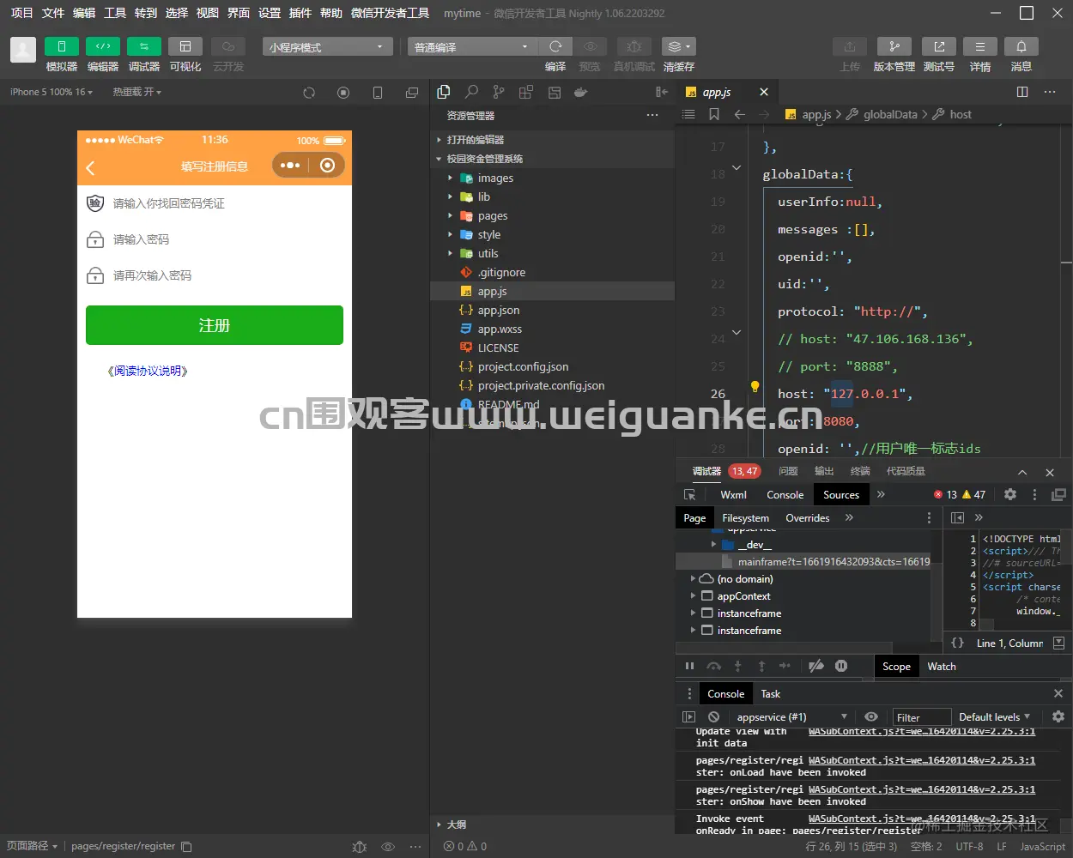Detach the simulator into separate window
The image size is (1073, 858).
[412, 93]
